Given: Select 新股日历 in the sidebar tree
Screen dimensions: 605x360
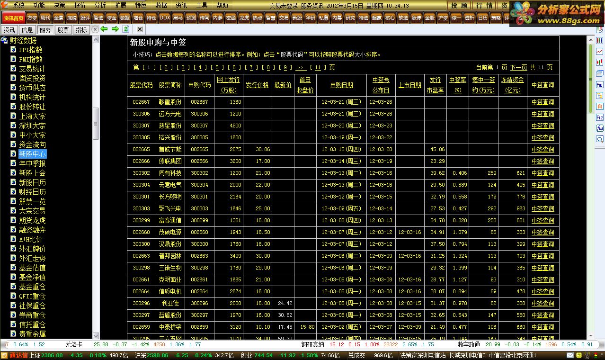Looking at the screenshot, I should pyautogui.click(x=32, y=182).
